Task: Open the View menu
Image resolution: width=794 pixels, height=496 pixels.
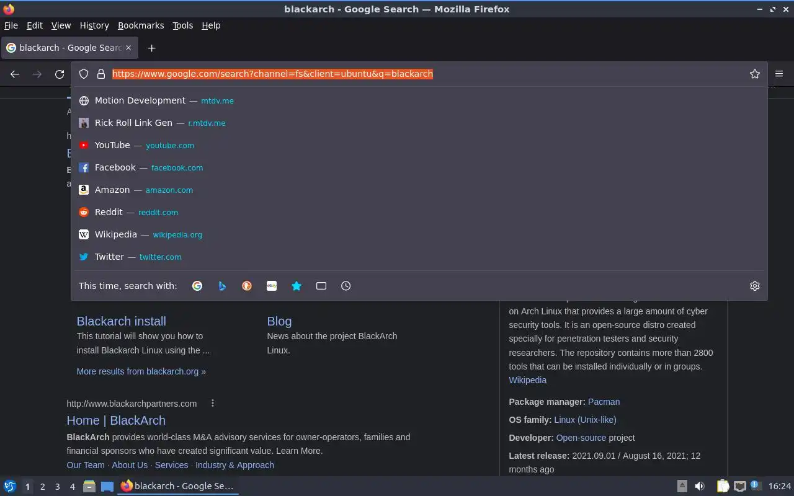Action: pyautogui.click(x=61, y=25)
